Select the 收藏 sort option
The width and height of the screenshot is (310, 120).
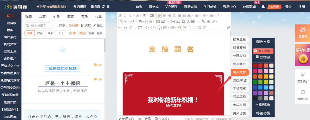73,25
